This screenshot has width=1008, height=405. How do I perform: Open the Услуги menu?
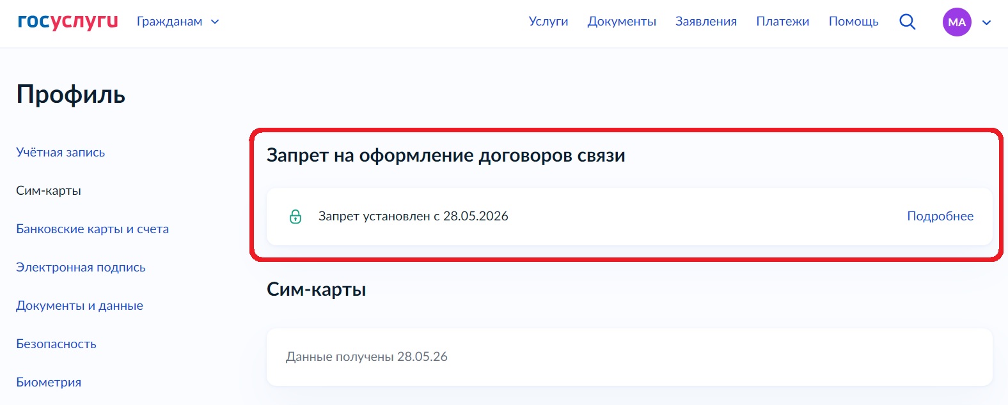(x=548, y=21)
